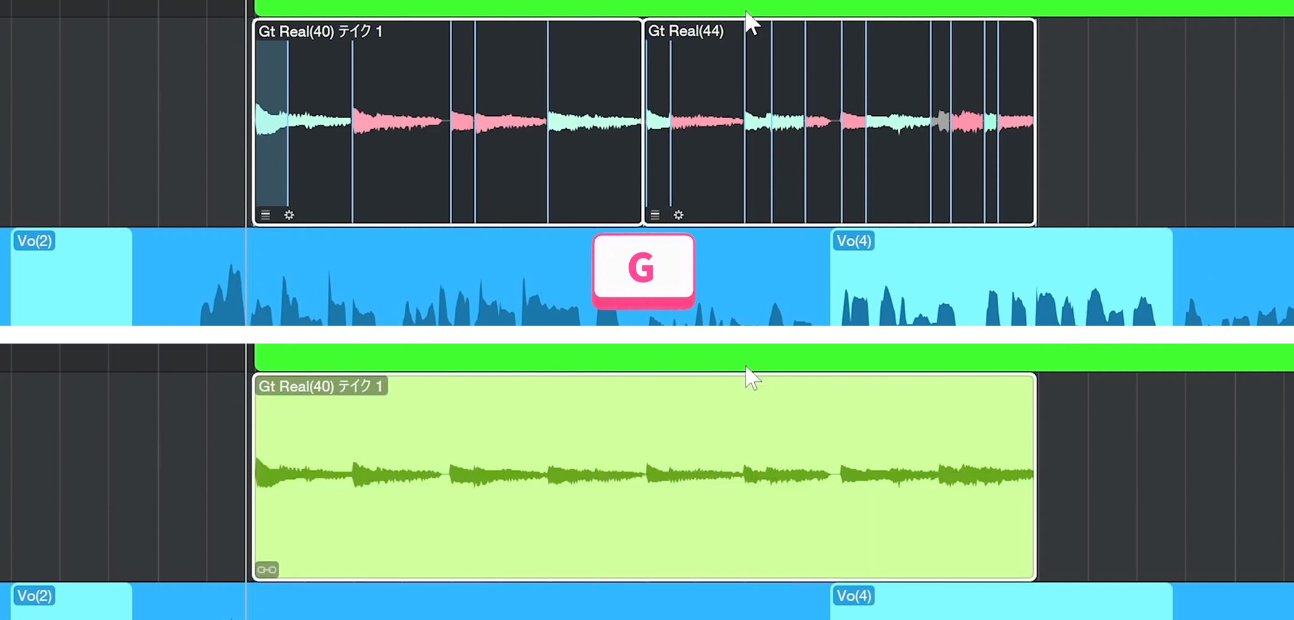Select Vo(4) label above the vocal waveform

pyautogui.click(x=853, y=241)
